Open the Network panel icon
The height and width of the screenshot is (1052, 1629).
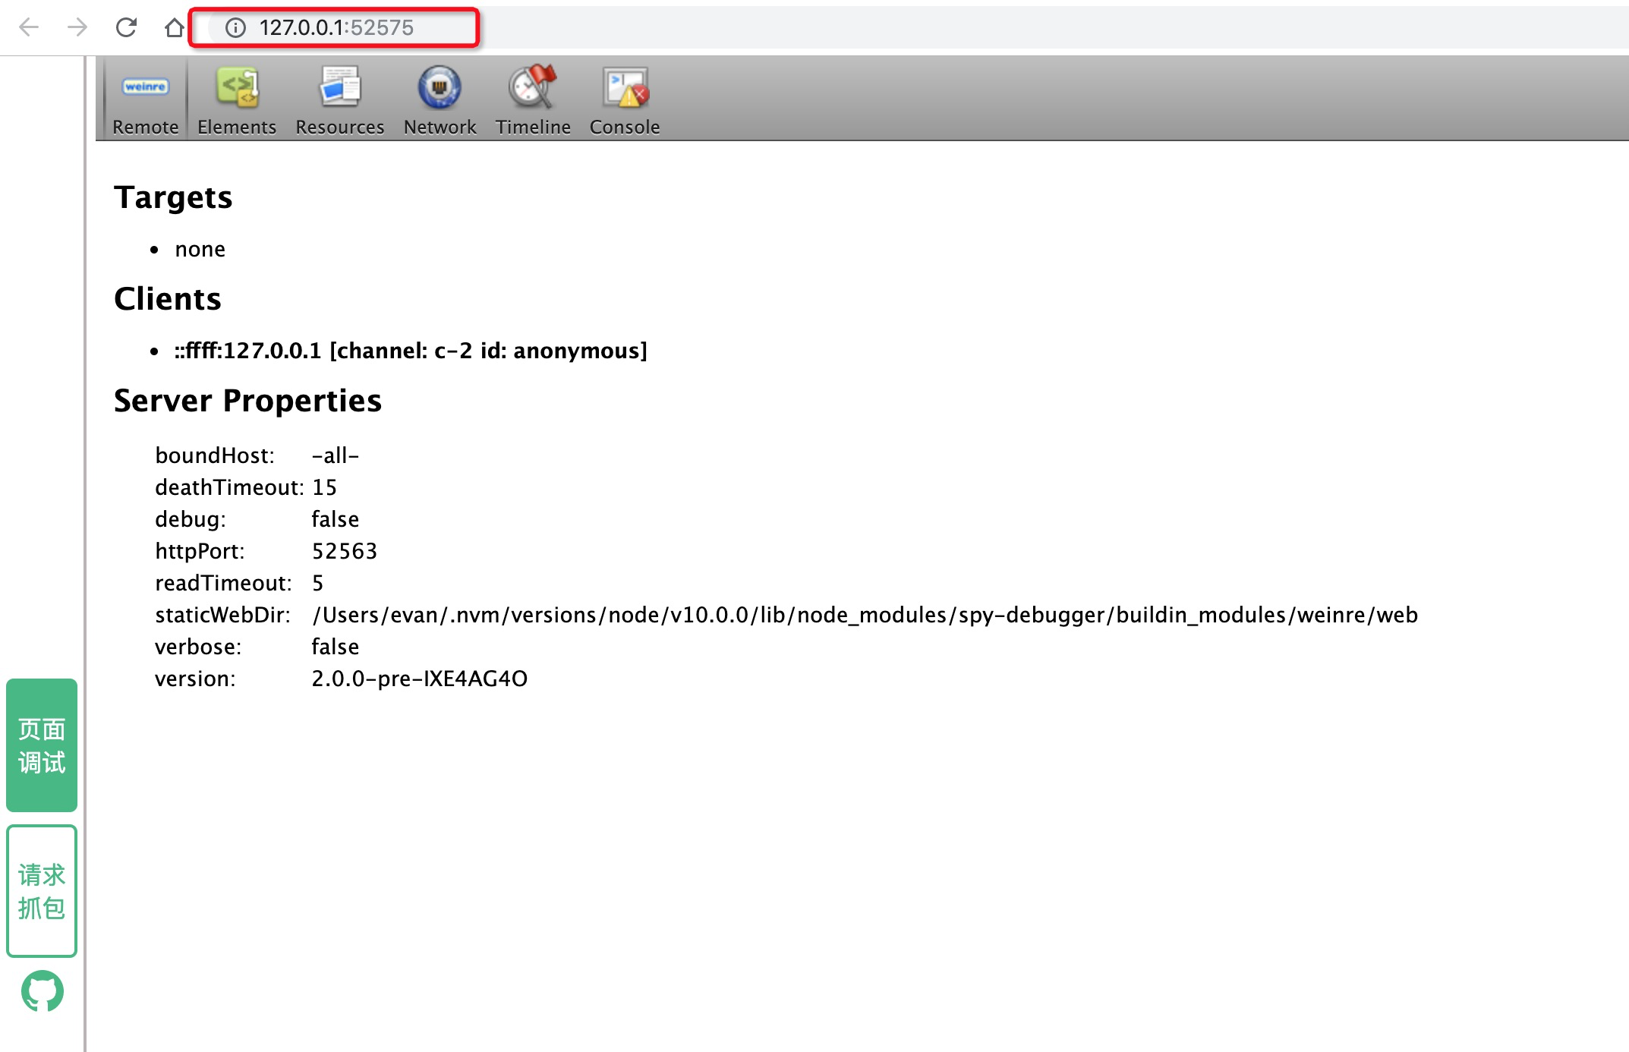pos(440,87)
